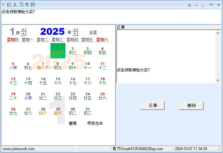This screenshot has height=153, width=223.
Task: Select January 30 初二
Action: point(73,111)
